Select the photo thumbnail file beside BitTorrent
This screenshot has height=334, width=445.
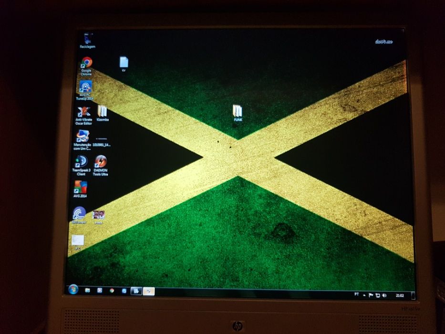98,217
